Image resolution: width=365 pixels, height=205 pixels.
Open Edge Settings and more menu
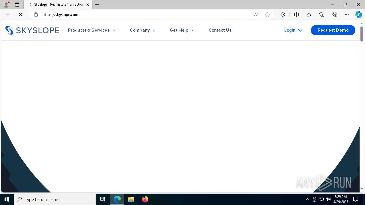tap(347, 15)
